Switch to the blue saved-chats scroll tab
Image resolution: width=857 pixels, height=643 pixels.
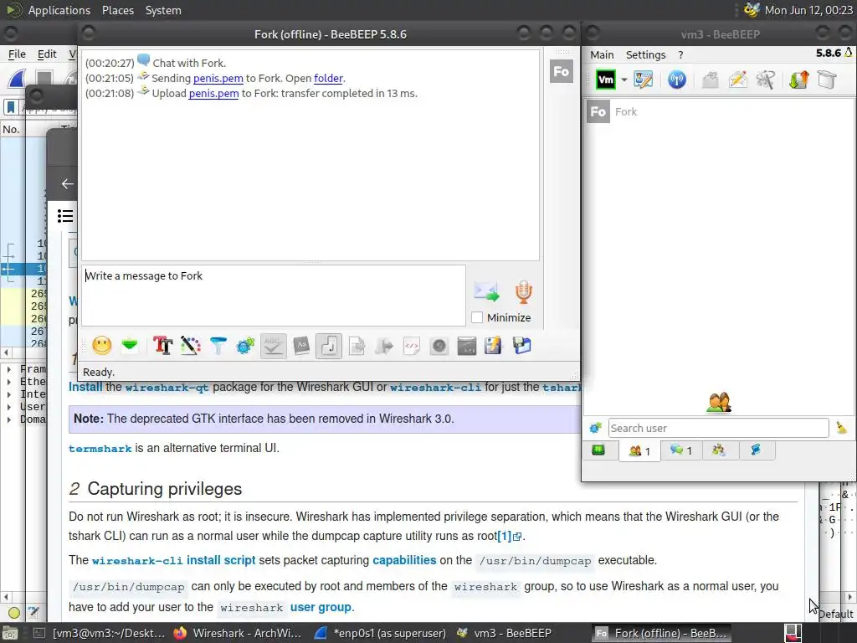click(x=756, y=450)
